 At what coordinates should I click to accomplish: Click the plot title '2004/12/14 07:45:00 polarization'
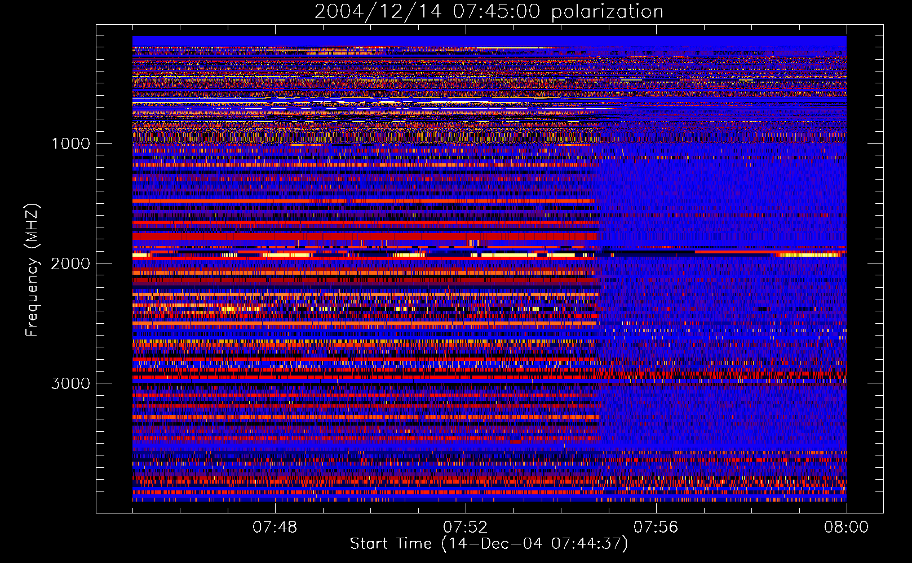click(x=489, y=12)
